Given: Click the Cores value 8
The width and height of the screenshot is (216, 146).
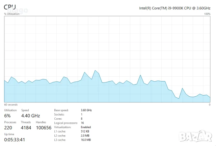Looking at the screenshot, I should point(82,119).
